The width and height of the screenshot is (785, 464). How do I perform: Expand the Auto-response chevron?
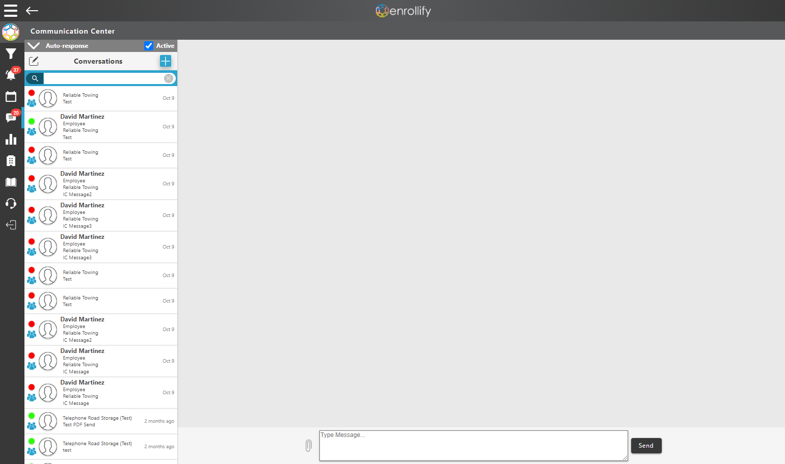34,46
